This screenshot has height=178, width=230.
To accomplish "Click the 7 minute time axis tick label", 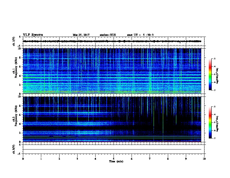I will (150, 159).
